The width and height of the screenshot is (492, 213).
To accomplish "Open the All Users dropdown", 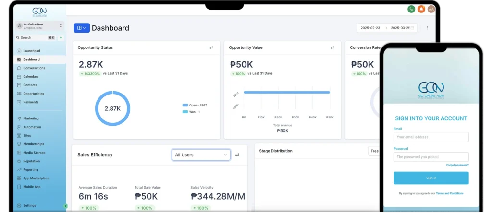I will tap(201, 155).
